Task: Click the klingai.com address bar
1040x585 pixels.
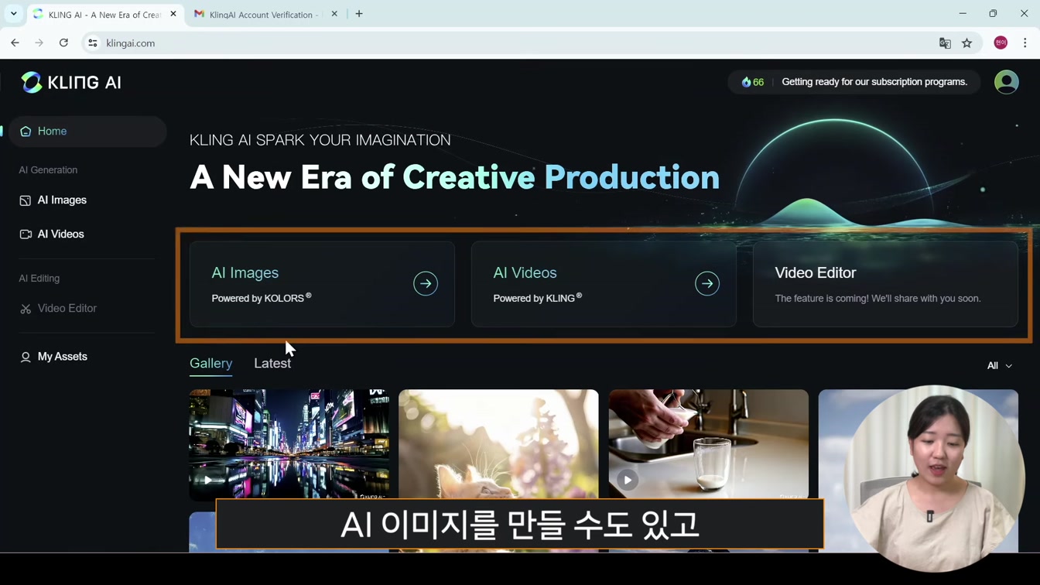Action: (x=511, y=43)
